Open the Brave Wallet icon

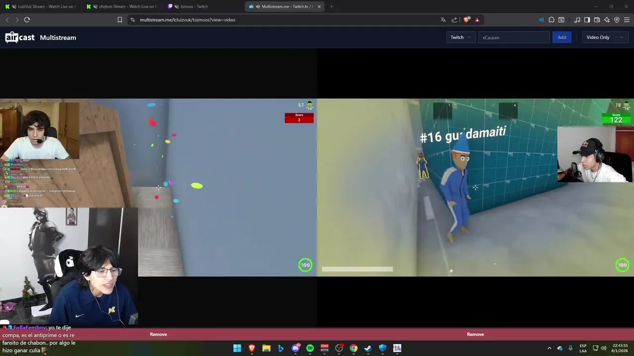597,20
